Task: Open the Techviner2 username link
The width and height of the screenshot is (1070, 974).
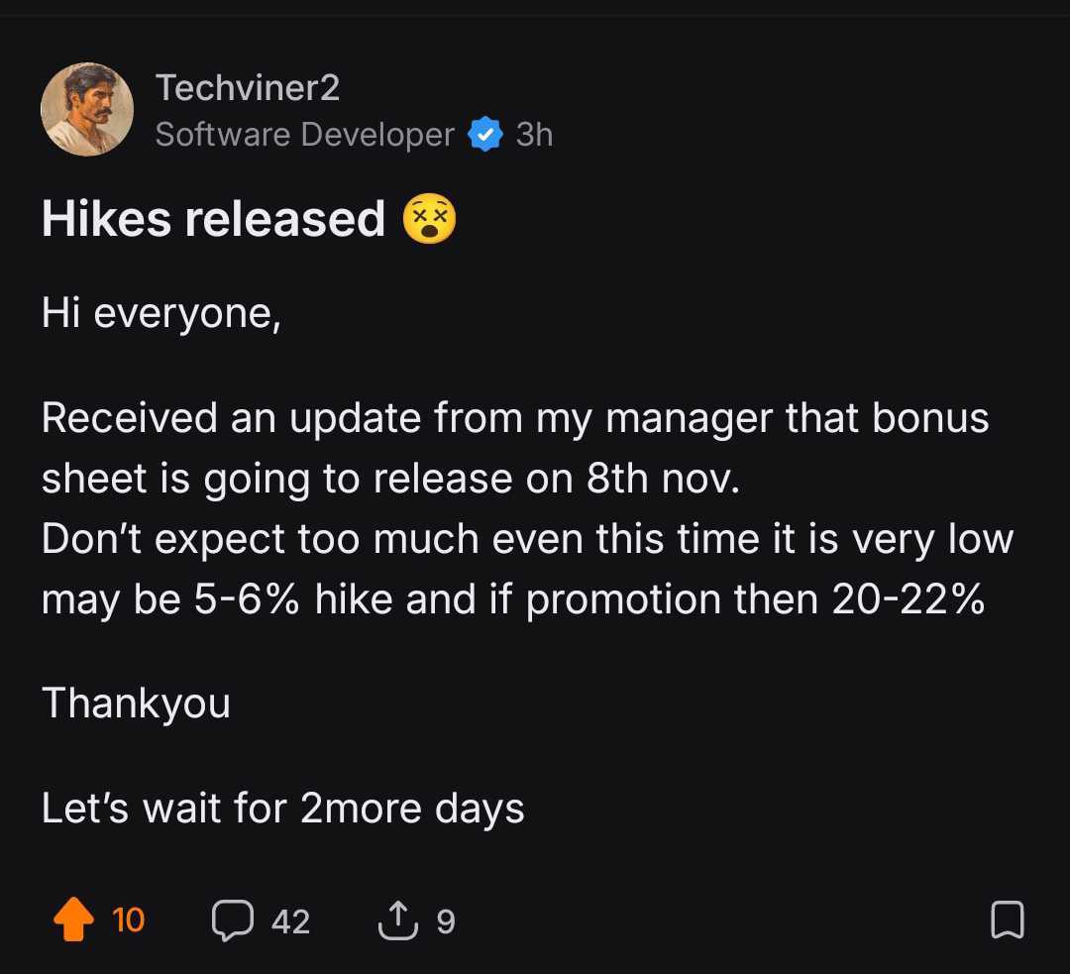Action: click(x=248, y=88)
